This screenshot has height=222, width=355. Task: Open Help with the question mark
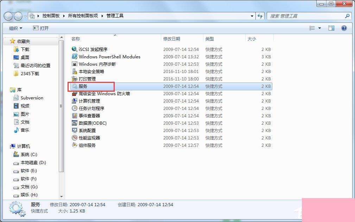(x=344, y=28)
